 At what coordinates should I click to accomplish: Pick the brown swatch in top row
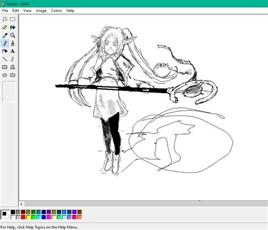(80, 212)
